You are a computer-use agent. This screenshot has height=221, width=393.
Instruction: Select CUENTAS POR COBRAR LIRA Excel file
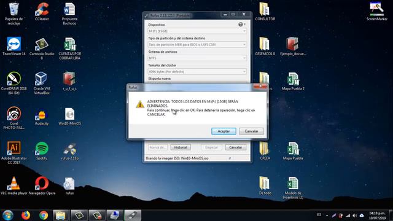coord(69,48)
